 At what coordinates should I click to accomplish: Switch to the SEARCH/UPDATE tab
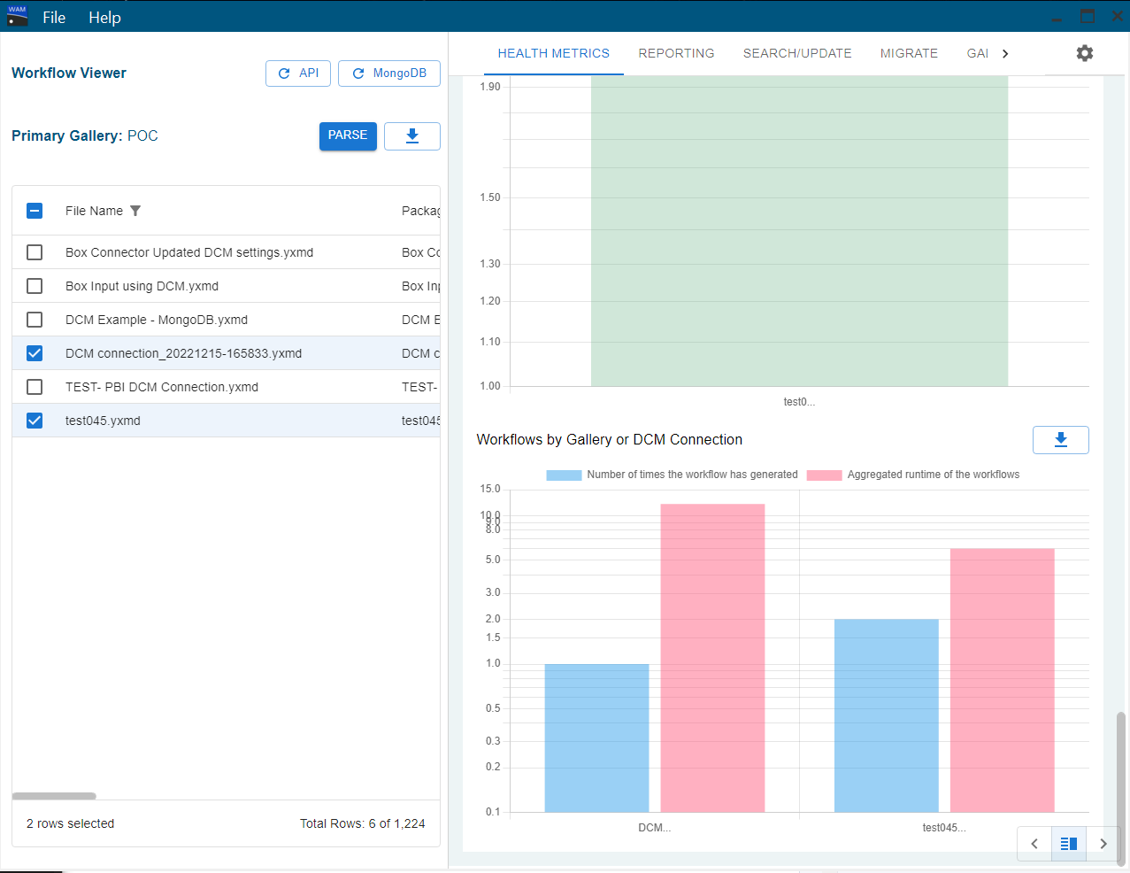click(x=797, y=54)
